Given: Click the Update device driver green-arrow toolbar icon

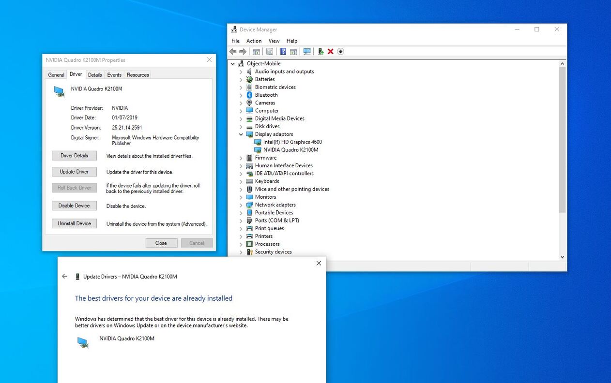Looking at the screenshot, I should pyautogui.click(x=321, y=52).
